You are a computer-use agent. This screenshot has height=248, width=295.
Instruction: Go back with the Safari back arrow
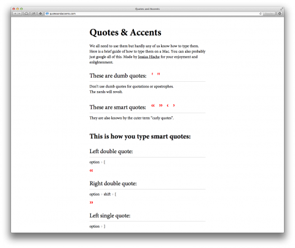15,14
